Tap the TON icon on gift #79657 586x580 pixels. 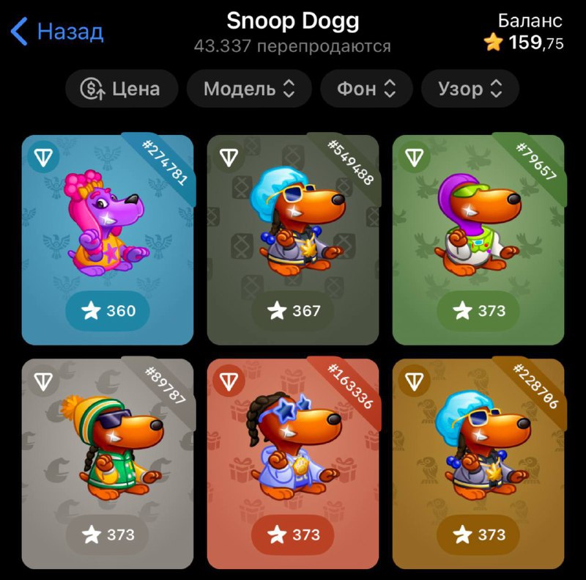[x=414, y=157]
